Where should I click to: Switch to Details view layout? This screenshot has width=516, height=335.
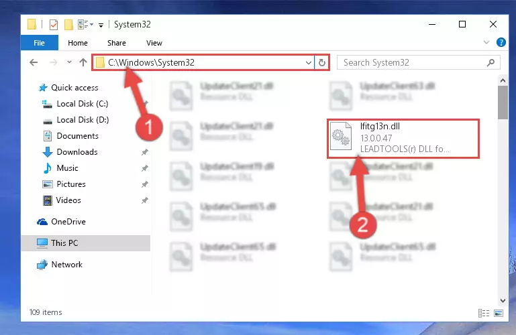coord(484,314)
